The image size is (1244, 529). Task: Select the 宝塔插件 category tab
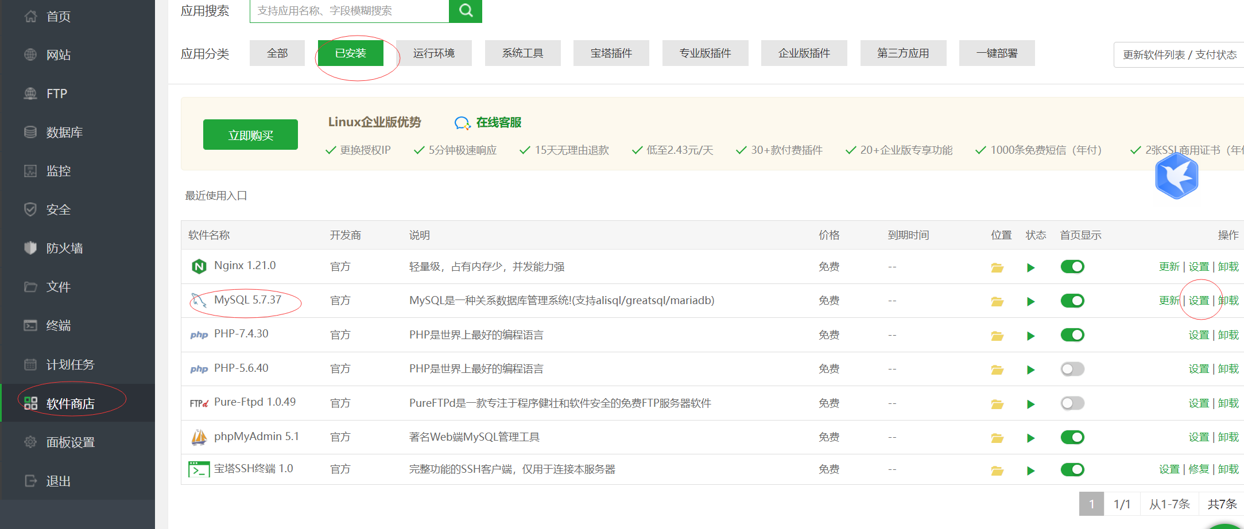pyautogui.click(x=611, y=53)
